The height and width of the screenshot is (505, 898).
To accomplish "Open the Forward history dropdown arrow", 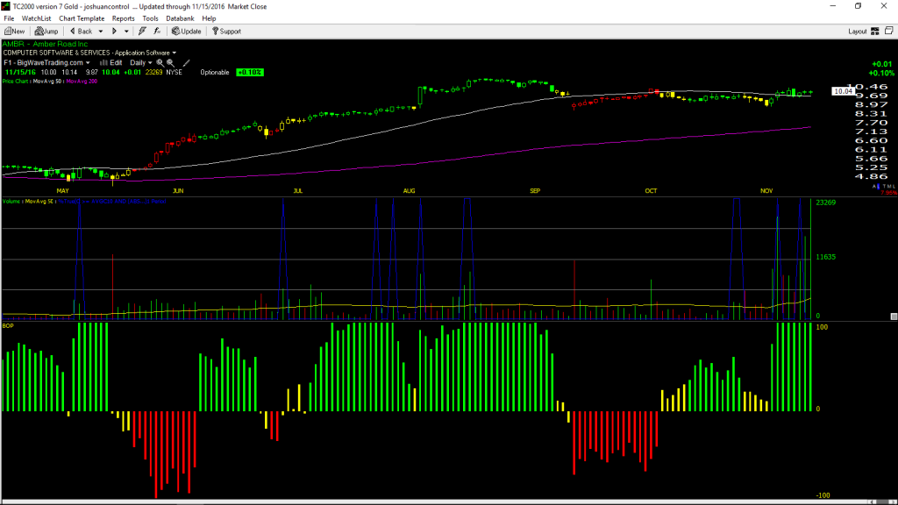I will (x=126, y=32).
